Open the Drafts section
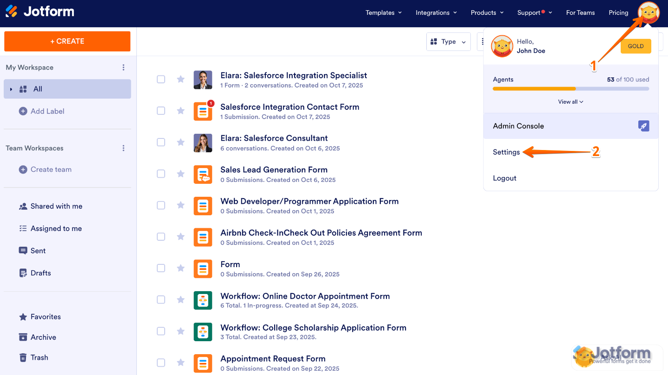The width and height of the screenshot is (668, 375). coord(40,273)
